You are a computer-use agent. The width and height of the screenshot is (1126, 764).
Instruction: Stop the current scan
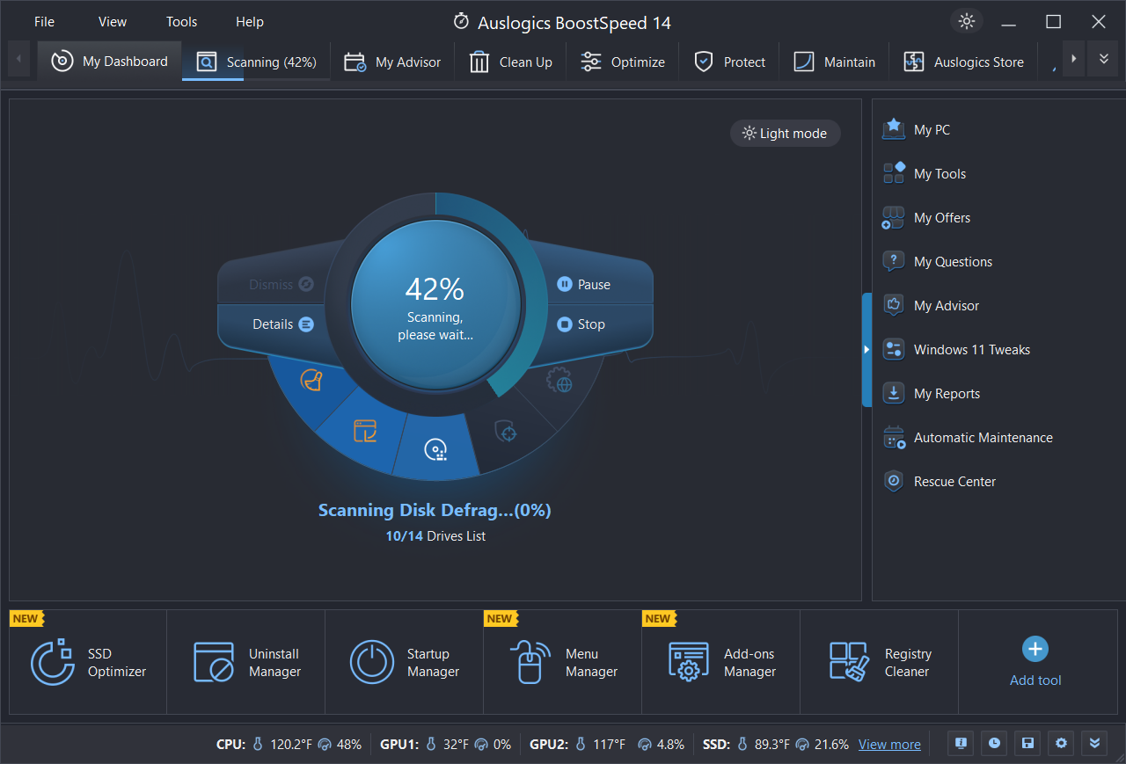[581, 324]
